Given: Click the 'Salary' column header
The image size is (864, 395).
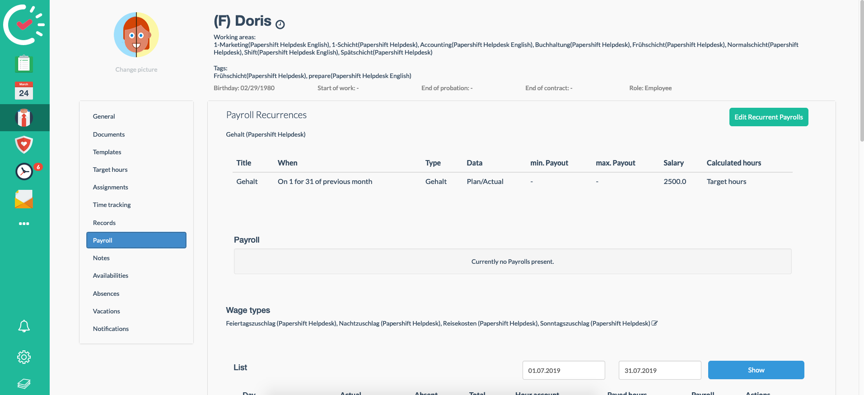Looking at the screenshot, I should pos(673,163).
